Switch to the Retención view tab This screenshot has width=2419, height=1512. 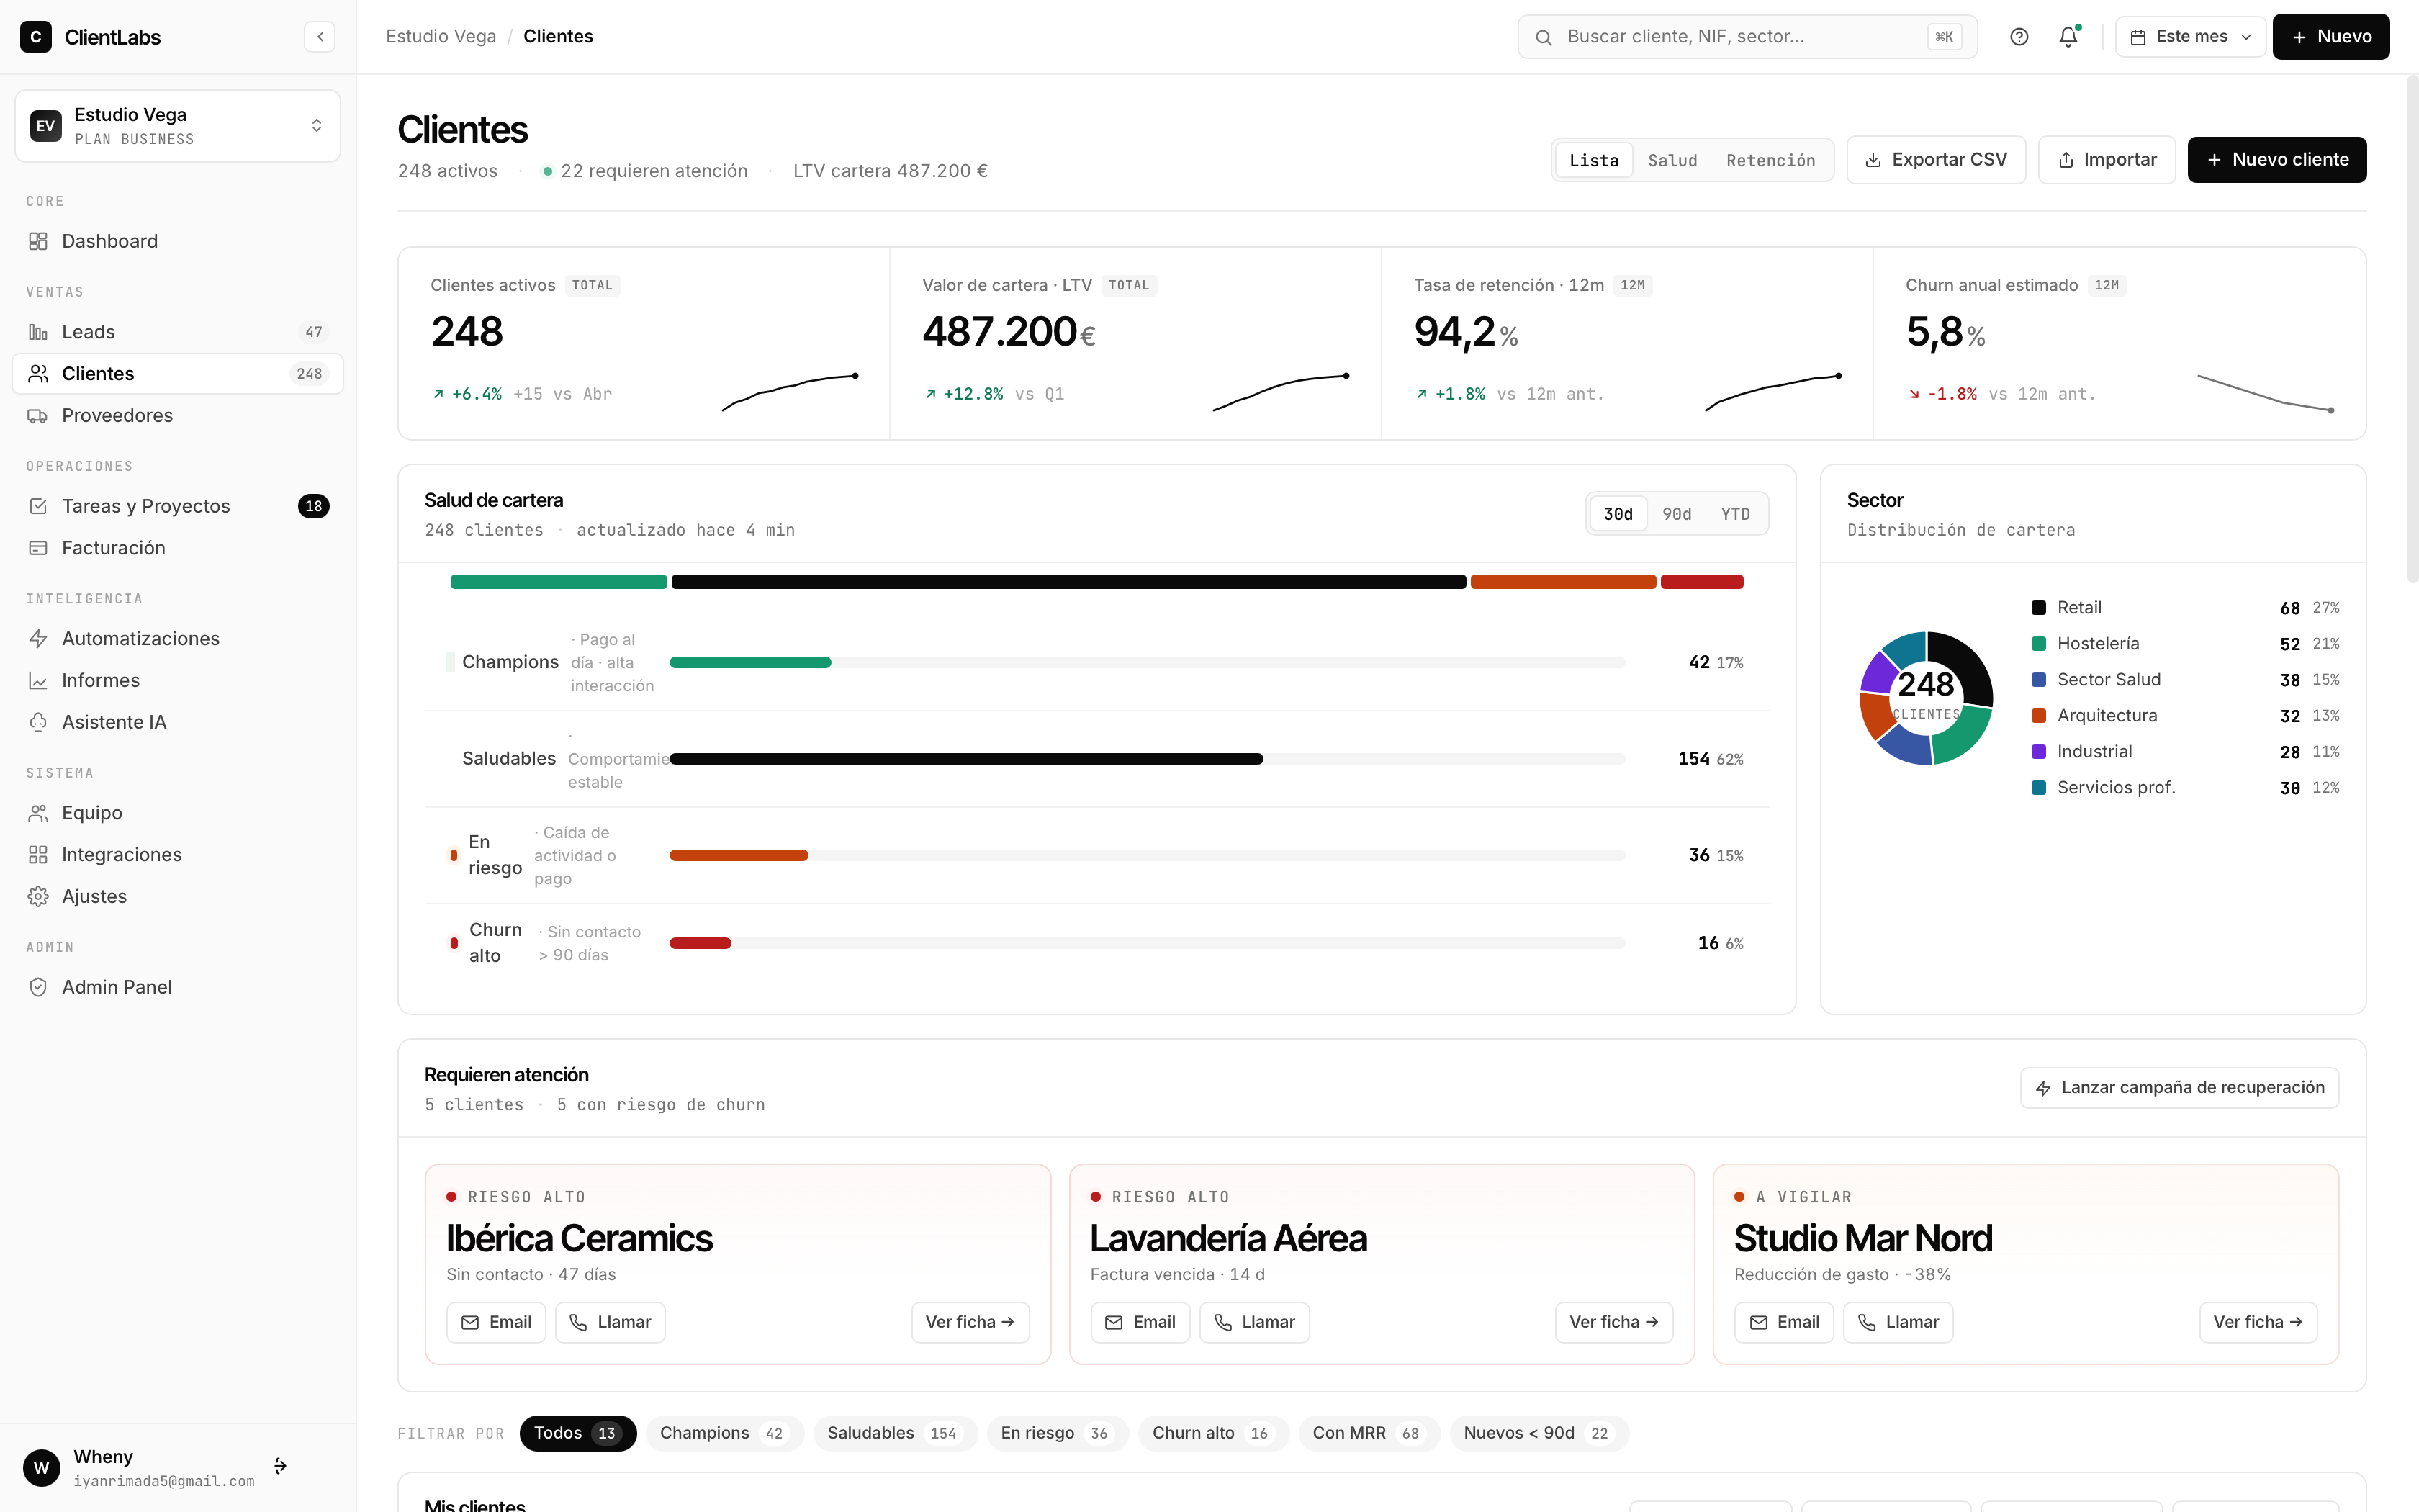tap(1770, 160)
